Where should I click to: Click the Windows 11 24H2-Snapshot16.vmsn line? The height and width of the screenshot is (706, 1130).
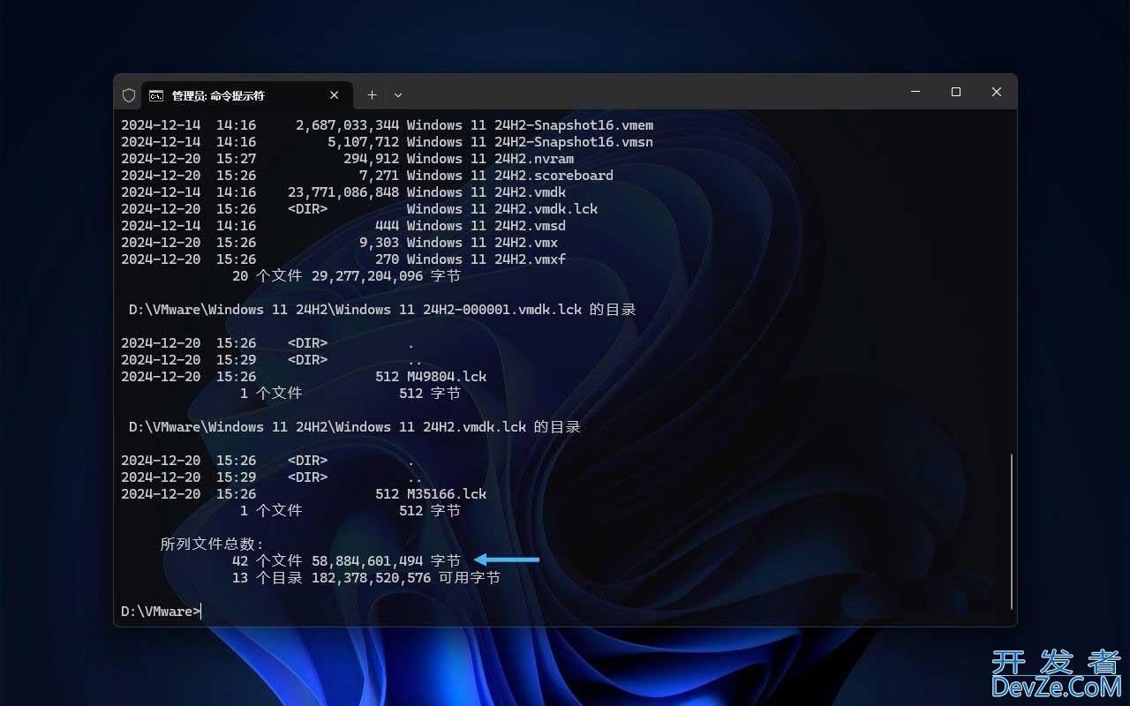pyautogui.click(x=387, y=142)
